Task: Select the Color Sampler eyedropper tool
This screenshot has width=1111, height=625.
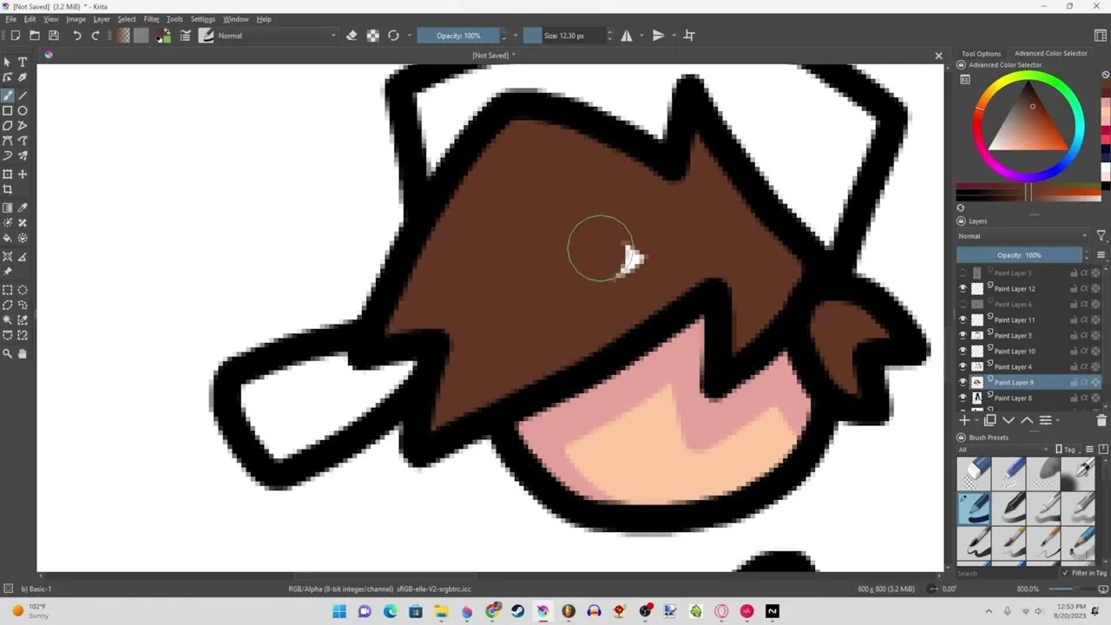Action: [23, 208]
